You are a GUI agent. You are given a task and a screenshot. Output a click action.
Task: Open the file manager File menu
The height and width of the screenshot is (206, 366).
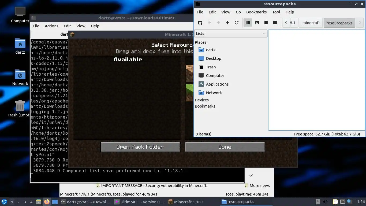point(200,12)
